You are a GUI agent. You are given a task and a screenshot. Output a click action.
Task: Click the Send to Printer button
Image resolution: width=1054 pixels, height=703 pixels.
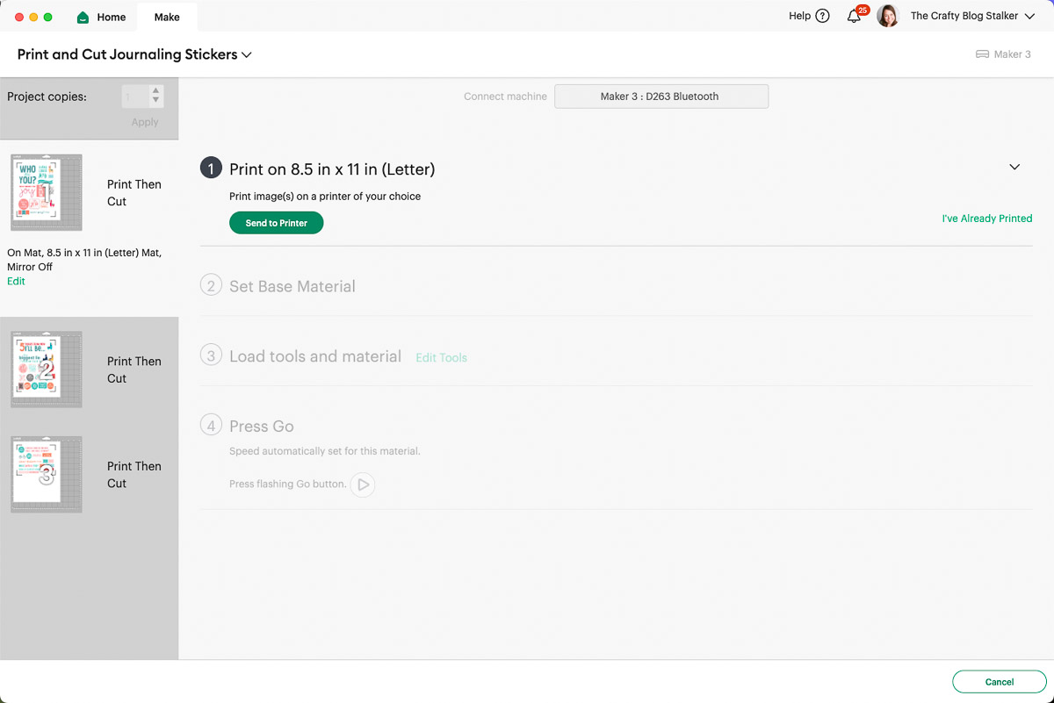point(276,223)
